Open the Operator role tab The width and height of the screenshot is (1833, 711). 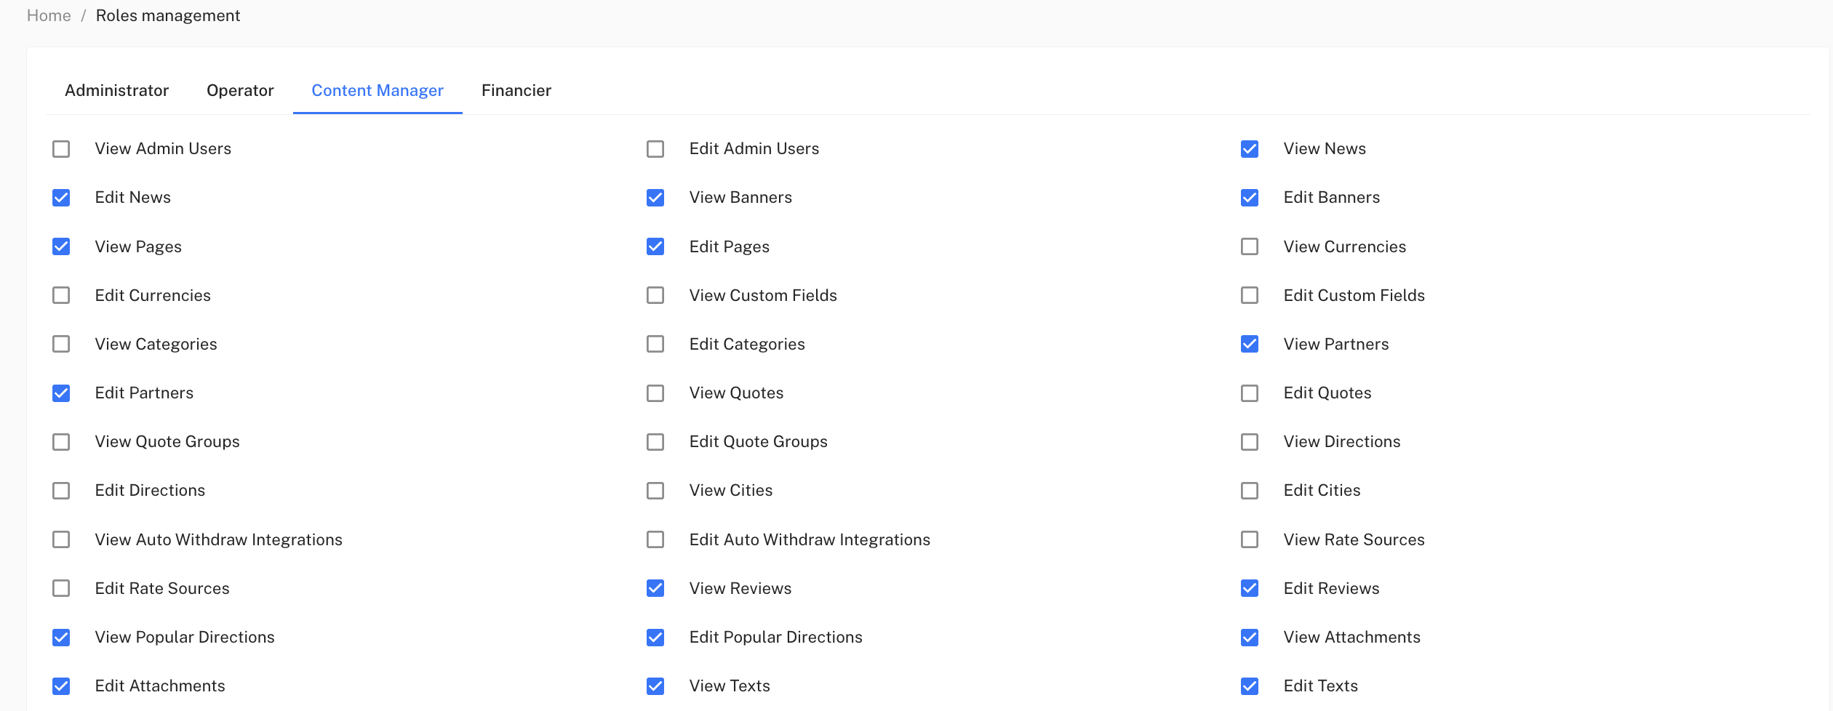coord(240,90)
